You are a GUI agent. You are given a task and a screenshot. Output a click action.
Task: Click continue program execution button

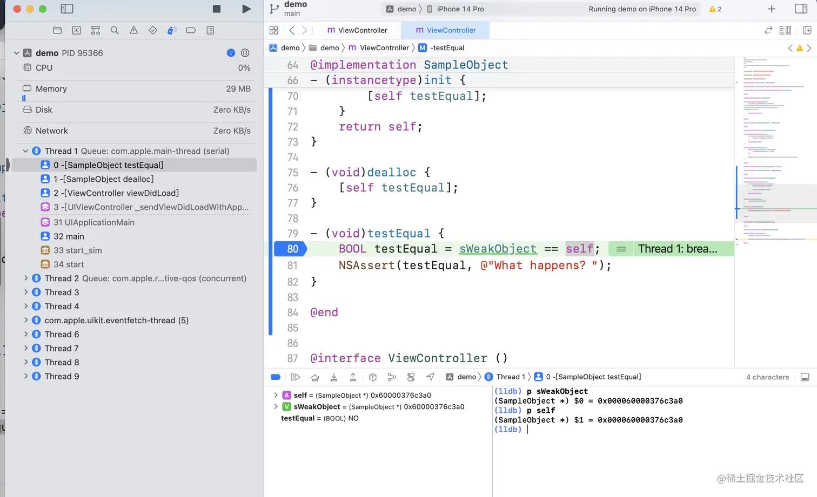295,377
